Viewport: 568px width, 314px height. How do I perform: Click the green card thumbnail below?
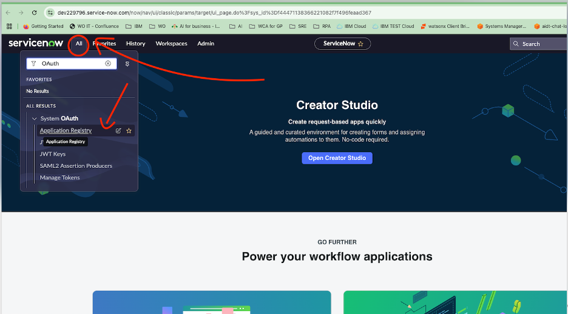pos(456,302)
